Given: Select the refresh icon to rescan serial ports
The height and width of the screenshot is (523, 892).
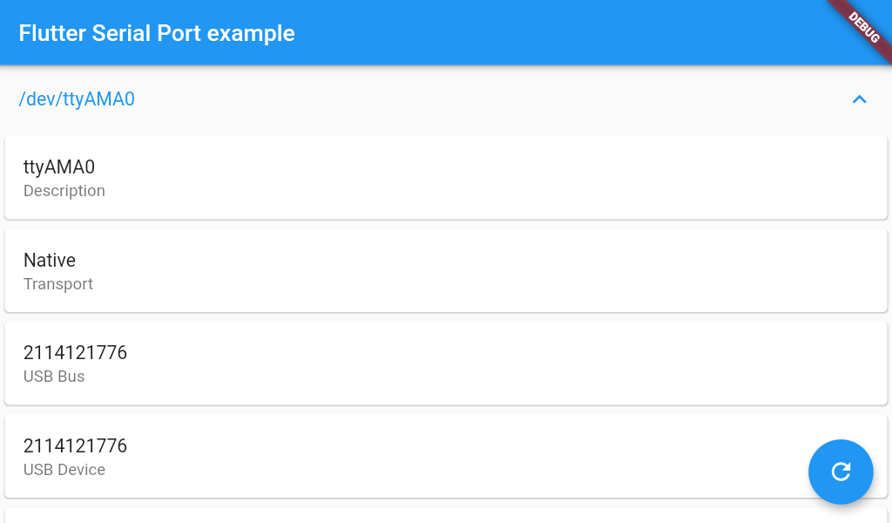Looking at the screenshot, I should click(841, 472).
